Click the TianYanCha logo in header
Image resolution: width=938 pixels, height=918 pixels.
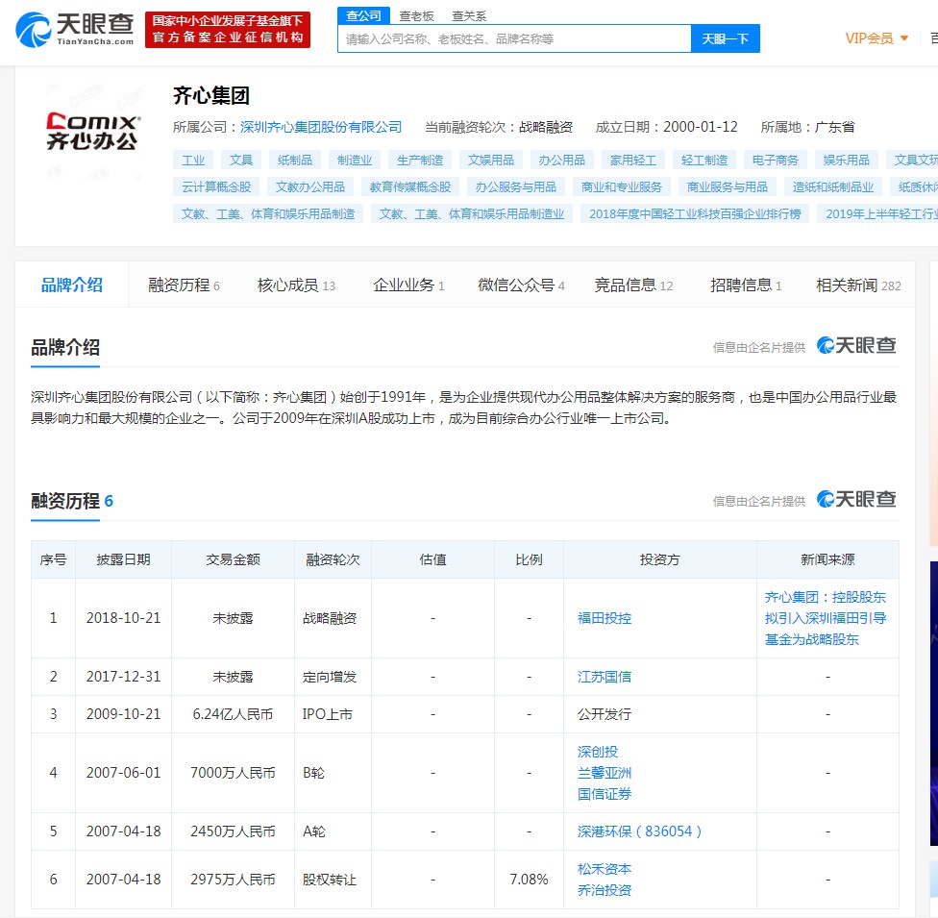point(74,30)
